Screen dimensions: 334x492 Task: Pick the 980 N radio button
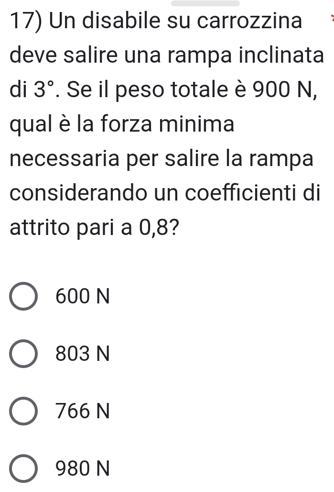coord(23,468)
